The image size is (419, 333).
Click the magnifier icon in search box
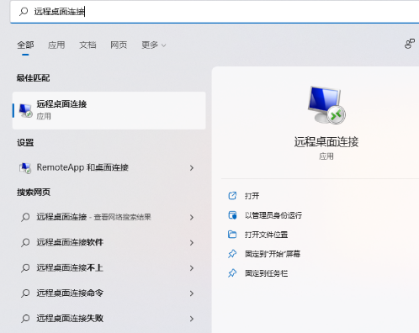pyautogui.click(x=24, y=12)
